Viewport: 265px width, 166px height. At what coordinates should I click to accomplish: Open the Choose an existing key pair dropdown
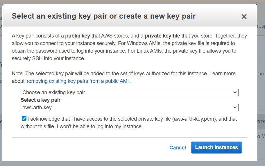(130, 92)
